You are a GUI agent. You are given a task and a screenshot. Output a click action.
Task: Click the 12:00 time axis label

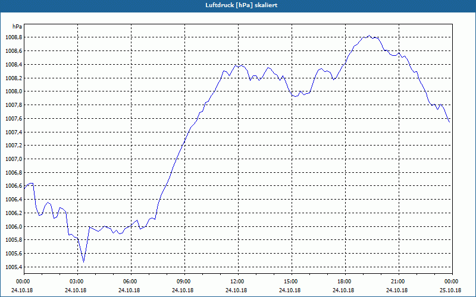238,282
